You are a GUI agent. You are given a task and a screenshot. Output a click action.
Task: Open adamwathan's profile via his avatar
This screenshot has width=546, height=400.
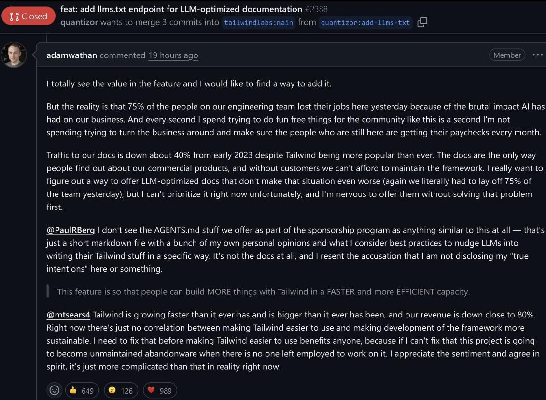(x=14, y=55)
